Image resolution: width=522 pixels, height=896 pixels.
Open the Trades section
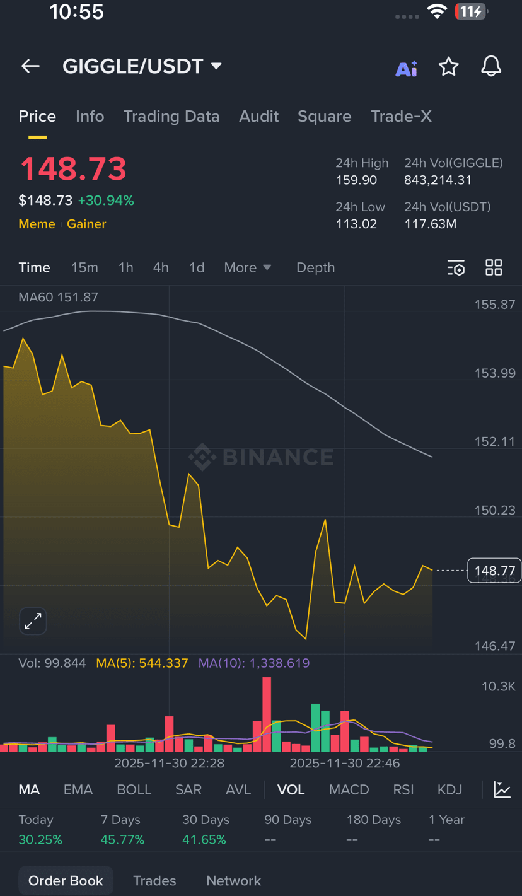[x=154, y=881]
